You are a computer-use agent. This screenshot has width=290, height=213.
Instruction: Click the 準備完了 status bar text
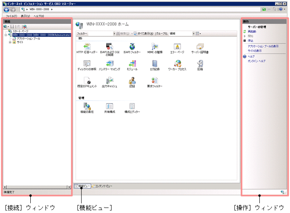click(x=9, y=192)
